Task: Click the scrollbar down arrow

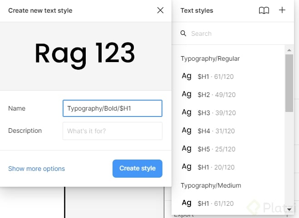Action: click(289, 210)
